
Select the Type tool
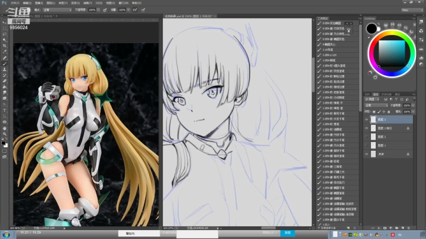tap(4, 110)
